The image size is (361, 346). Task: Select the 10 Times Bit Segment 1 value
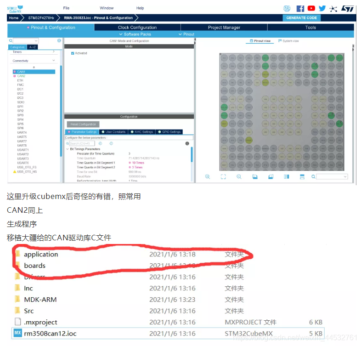[138, 163]
